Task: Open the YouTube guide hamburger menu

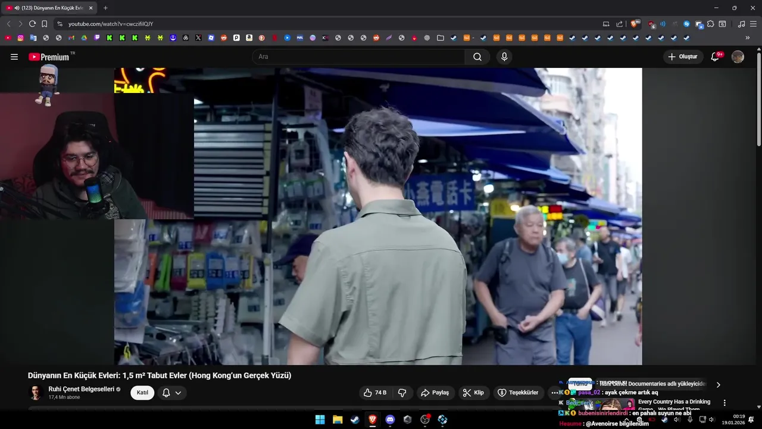Action: 14,57
